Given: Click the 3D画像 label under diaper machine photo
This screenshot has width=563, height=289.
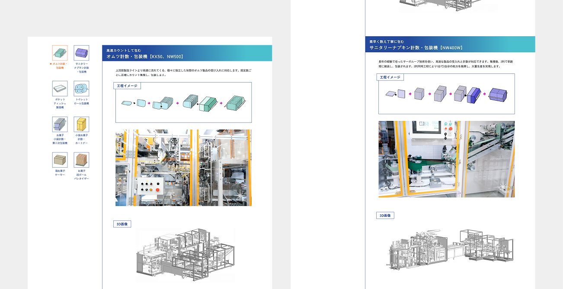Looking at the screenshot, I should [122, 224].
